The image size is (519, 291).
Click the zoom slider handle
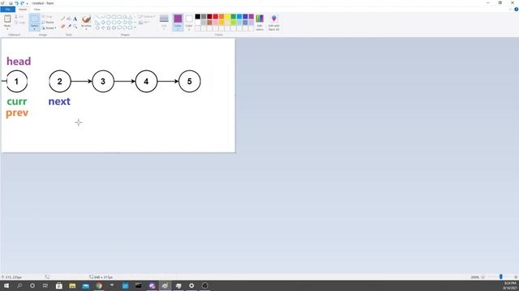(501, 277)
